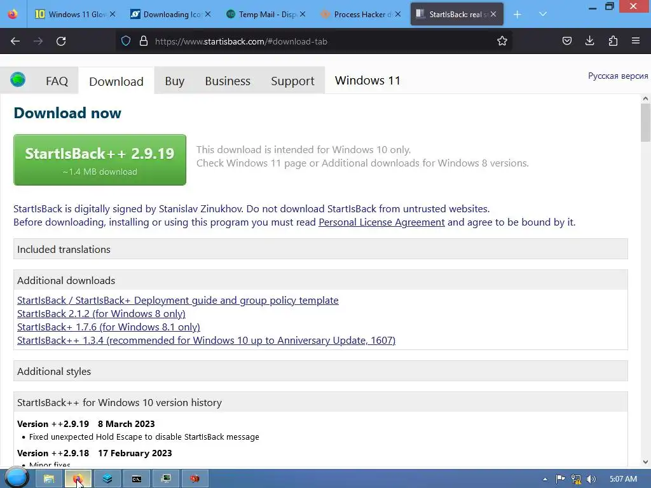Go back using browser back arrow
Viewport: 651px width, 488px height.
[15, 41]
